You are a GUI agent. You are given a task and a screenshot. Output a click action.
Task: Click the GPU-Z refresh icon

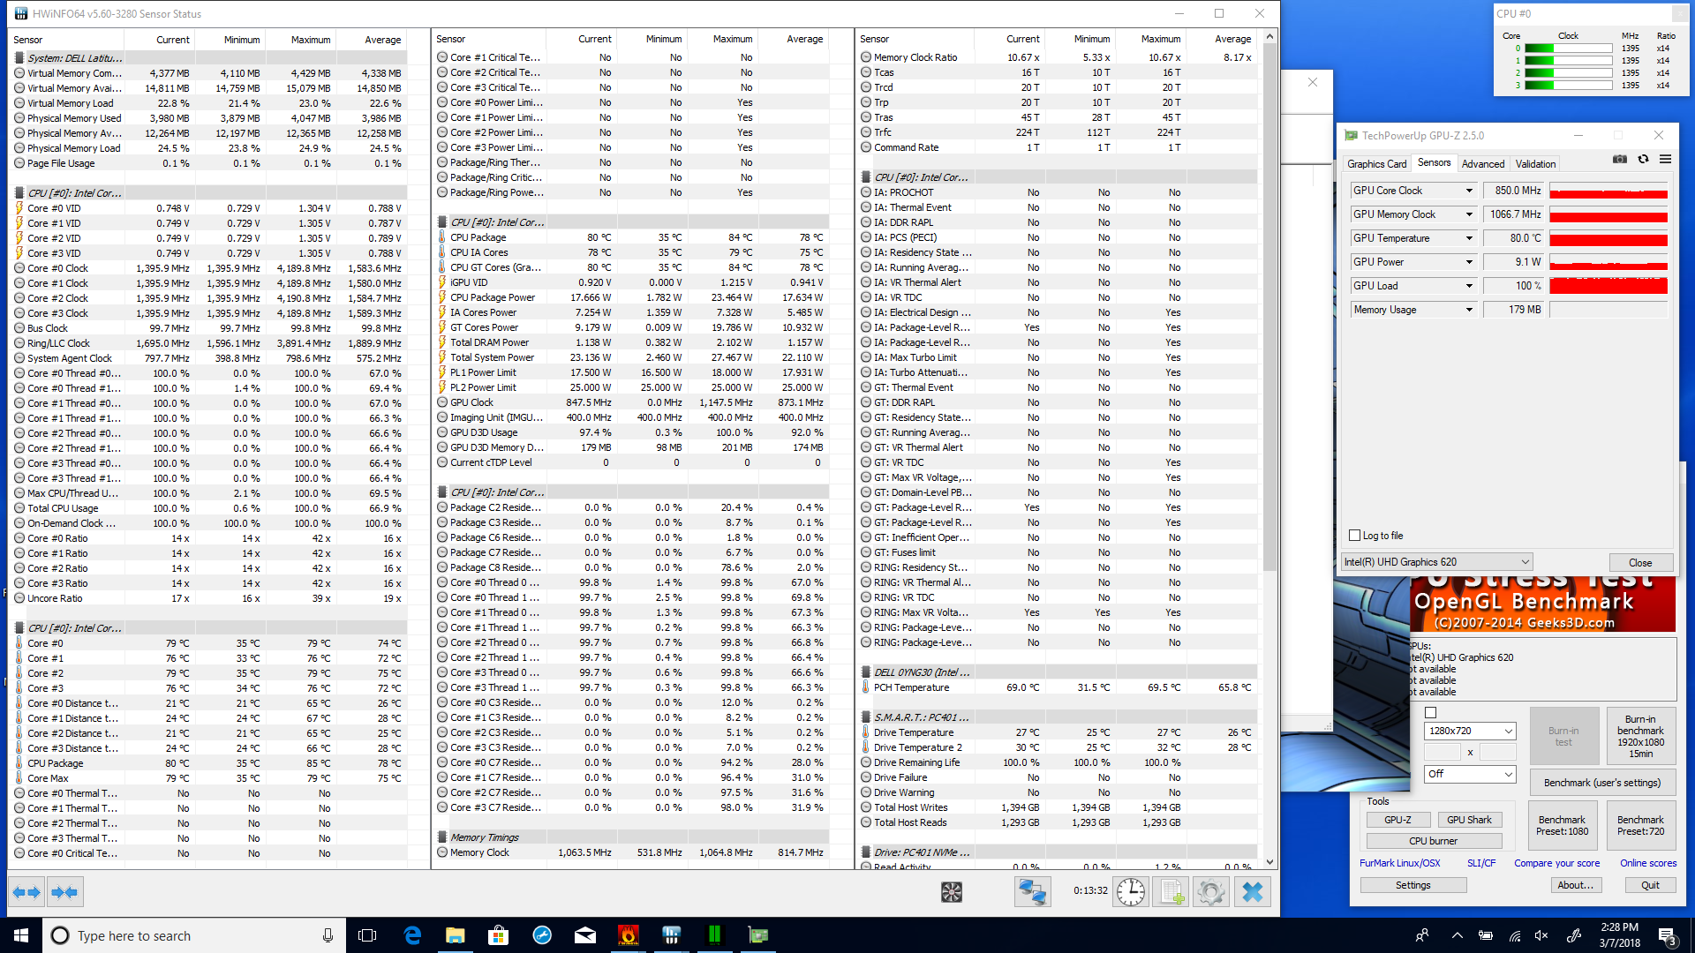(1643, 160)
